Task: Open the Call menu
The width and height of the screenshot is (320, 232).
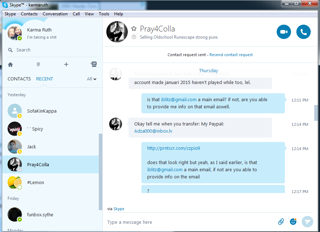Action: (76, 14)
